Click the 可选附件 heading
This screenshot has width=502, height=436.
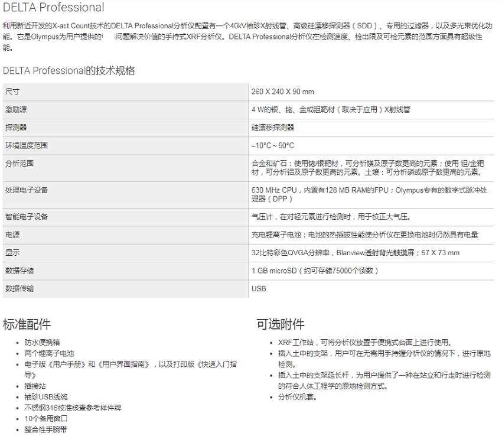coord(281,324)
